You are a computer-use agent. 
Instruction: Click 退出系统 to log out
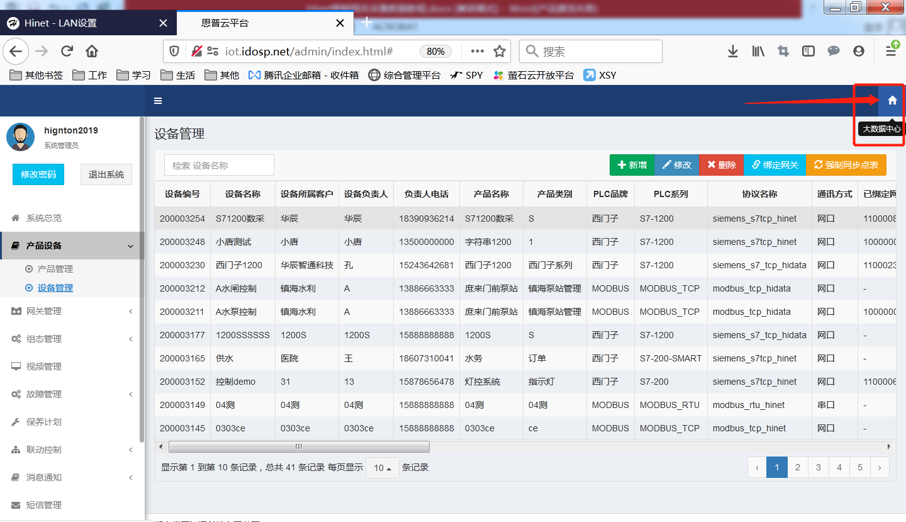[x=106, y=174]
